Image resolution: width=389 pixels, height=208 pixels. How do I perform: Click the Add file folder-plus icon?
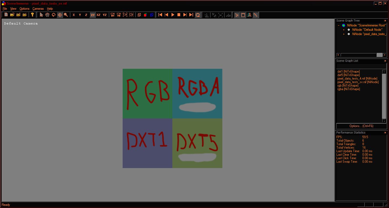tap(18, 15)
